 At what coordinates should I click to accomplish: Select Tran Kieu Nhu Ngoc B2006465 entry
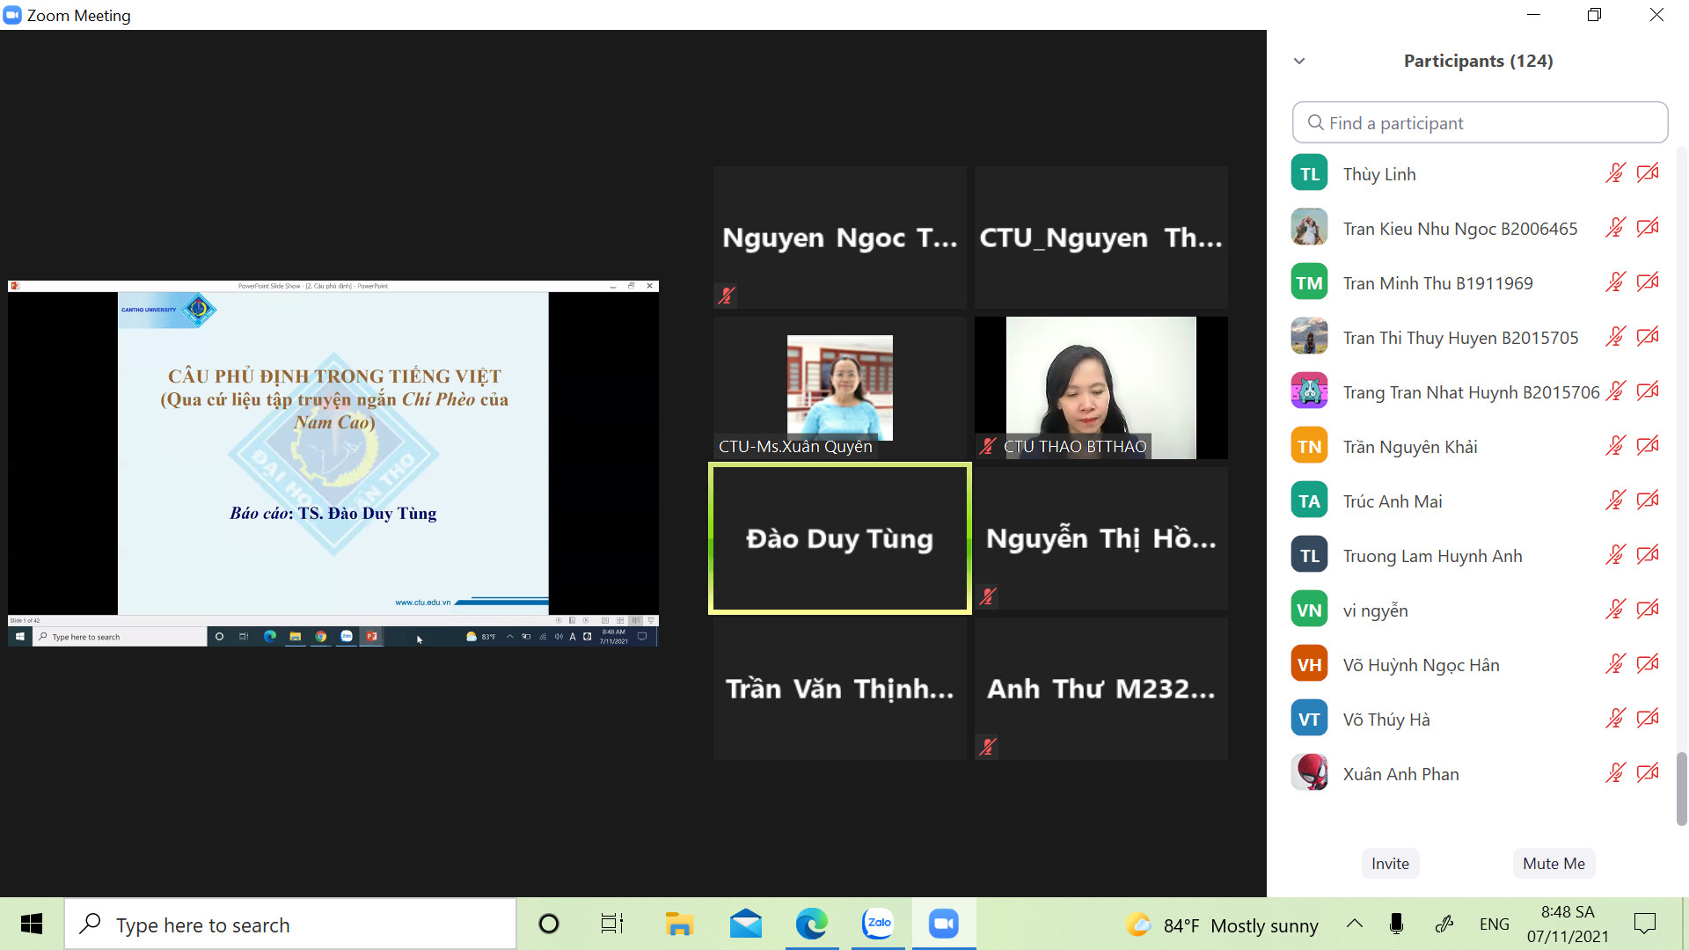(1459, 229)
